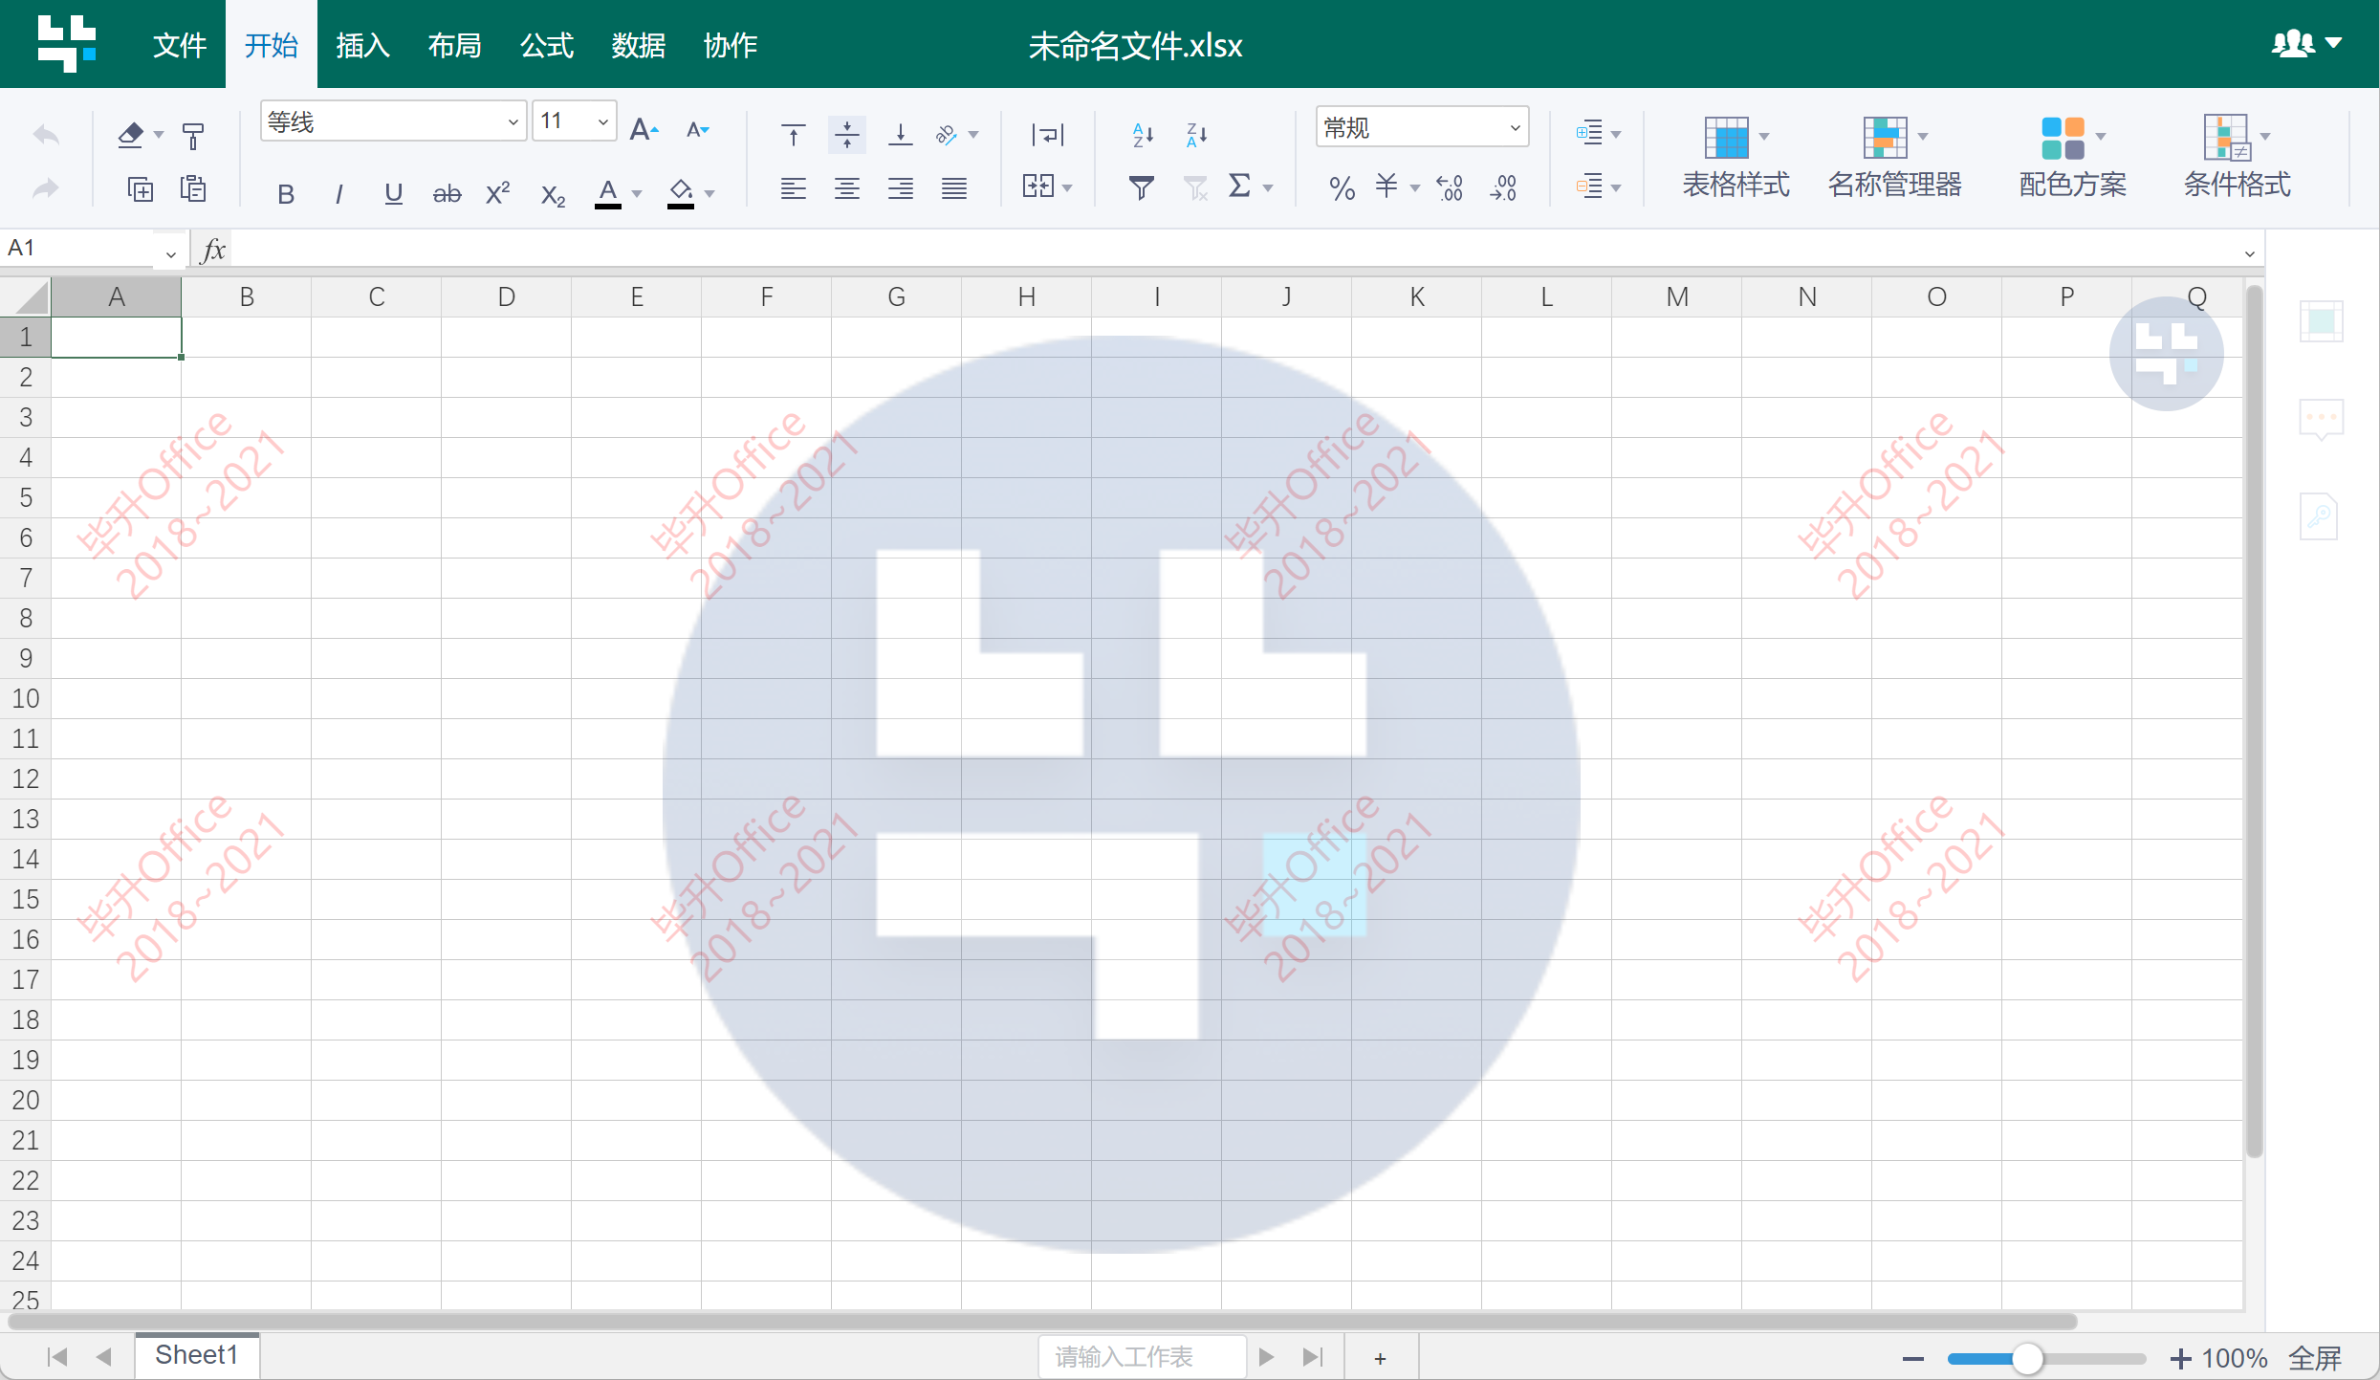Toggle italic formatting
The height and width of the screenshot is (1380, 2380).
(x=338, y=195)
